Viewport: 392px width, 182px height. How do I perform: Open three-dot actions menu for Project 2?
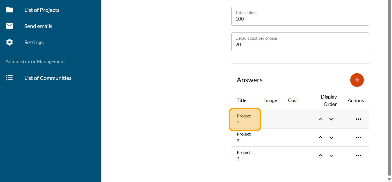[358, 137]
